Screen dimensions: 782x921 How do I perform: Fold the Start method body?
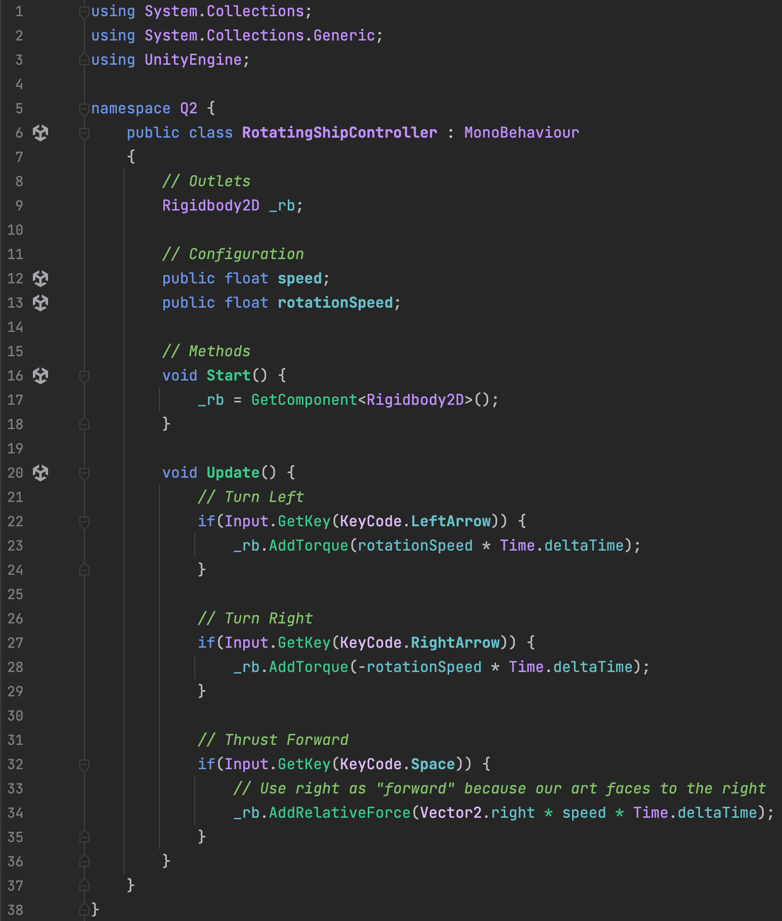(84, 376)
